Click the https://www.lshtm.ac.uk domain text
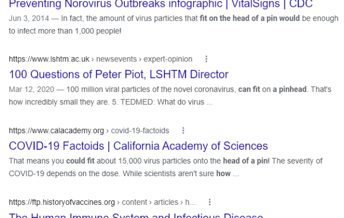Viewport: 344px width, 218px height. 49,59
